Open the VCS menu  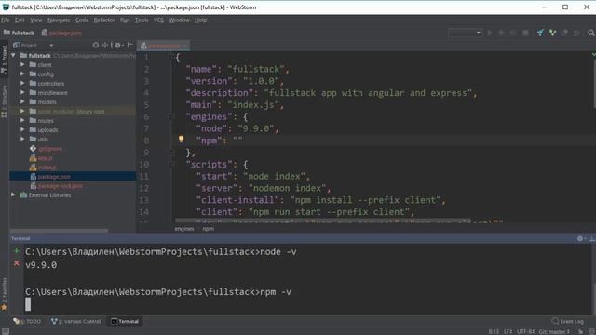[x=158, y=20]
